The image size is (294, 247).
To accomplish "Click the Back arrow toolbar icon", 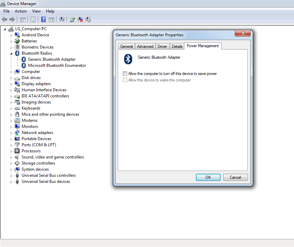I will 4,19.
